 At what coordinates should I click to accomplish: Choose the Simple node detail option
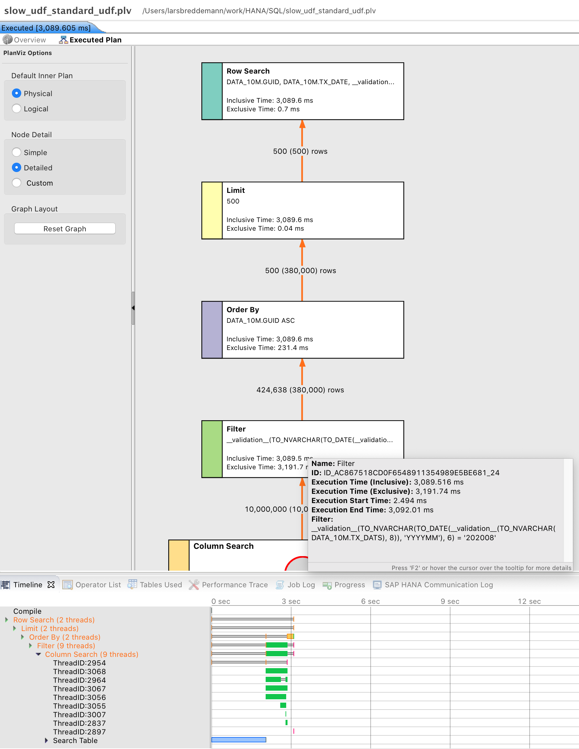tap(17, 152)
